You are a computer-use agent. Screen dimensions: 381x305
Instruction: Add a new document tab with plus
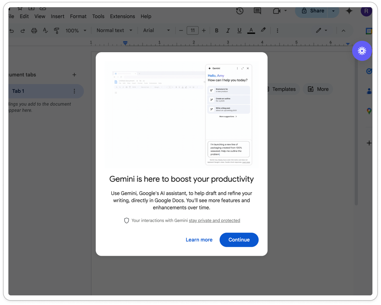[x=74, y=75]
